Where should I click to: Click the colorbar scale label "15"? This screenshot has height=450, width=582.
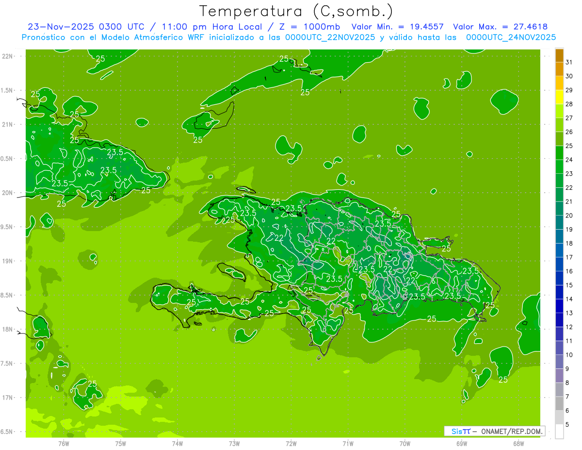(569, 285)
